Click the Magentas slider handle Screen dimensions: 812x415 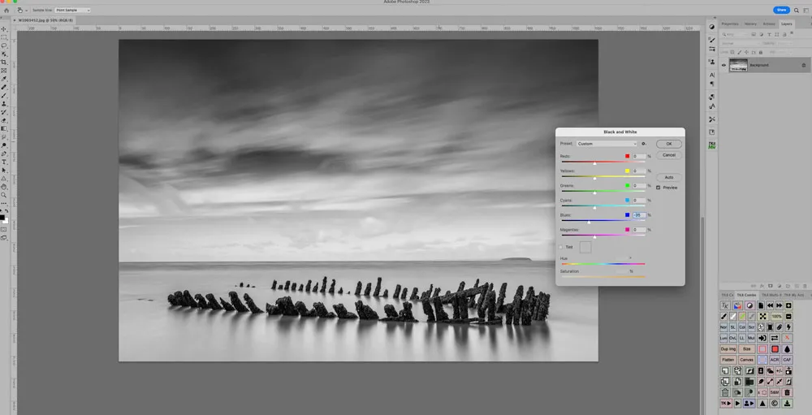click(594, 237)
